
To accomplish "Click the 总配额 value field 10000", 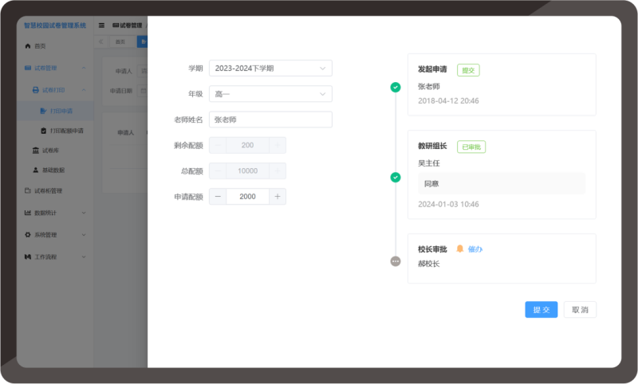I will (247, 171).
